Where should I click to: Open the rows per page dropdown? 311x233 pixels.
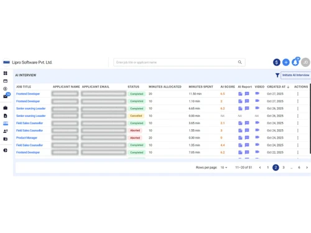point(224,167)
